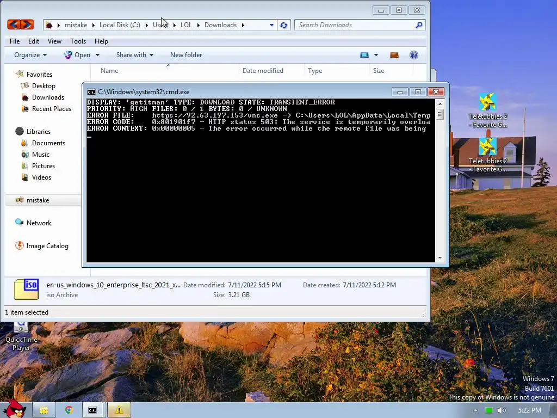The image size is (557, 418).
Task: Select Pictures library
Action: (44, 165)
